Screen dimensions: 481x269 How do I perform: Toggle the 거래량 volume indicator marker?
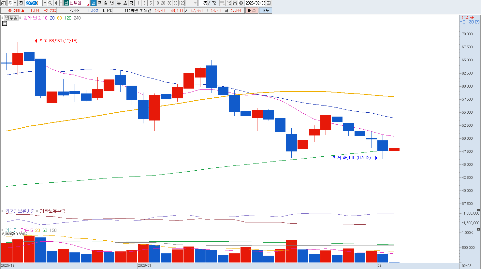click(3, 230)
